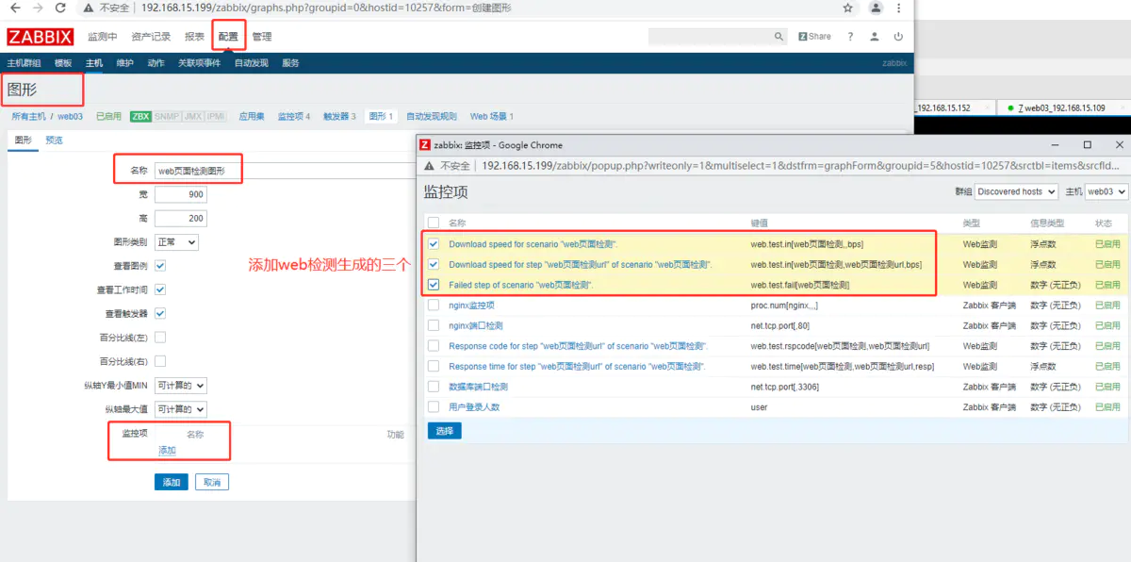The width and height of the screenshot is (1131, 562).
Task: Open the 监测中 top menu
Action: 102,37
